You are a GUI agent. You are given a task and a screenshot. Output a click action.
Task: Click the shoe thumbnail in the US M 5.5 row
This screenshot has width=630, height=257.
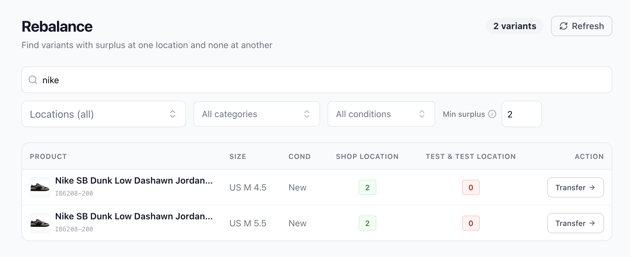pyautogui.click(x=40, y=223)
